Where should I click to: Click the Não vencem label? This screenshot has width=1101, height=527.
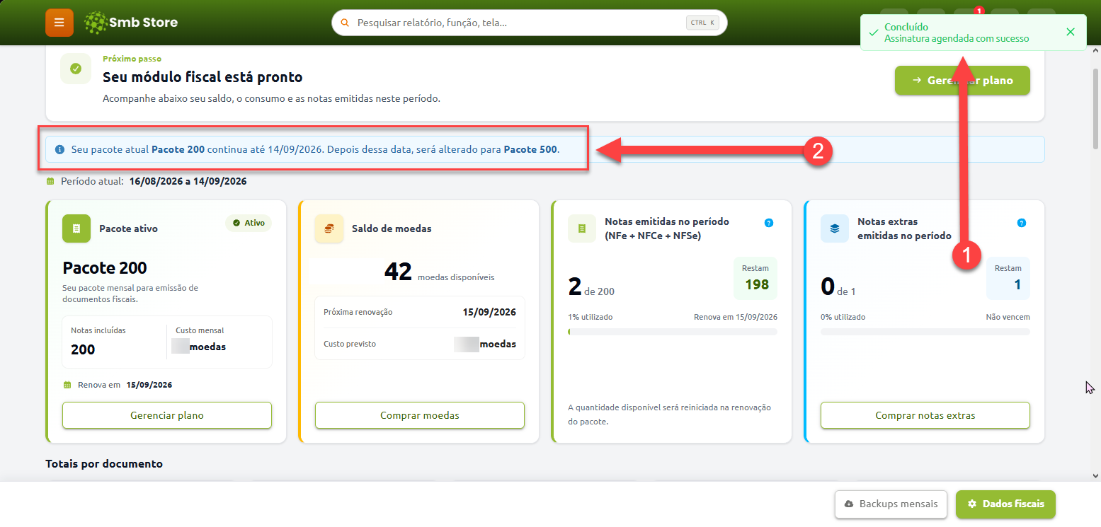click(1008, 317)
